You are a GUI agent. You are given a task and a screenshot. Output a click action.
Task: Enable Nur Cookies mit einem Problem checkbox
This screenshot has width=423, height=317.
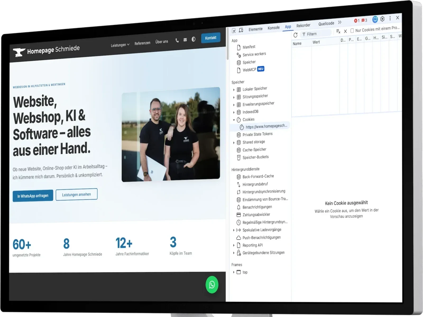[352, 31]
